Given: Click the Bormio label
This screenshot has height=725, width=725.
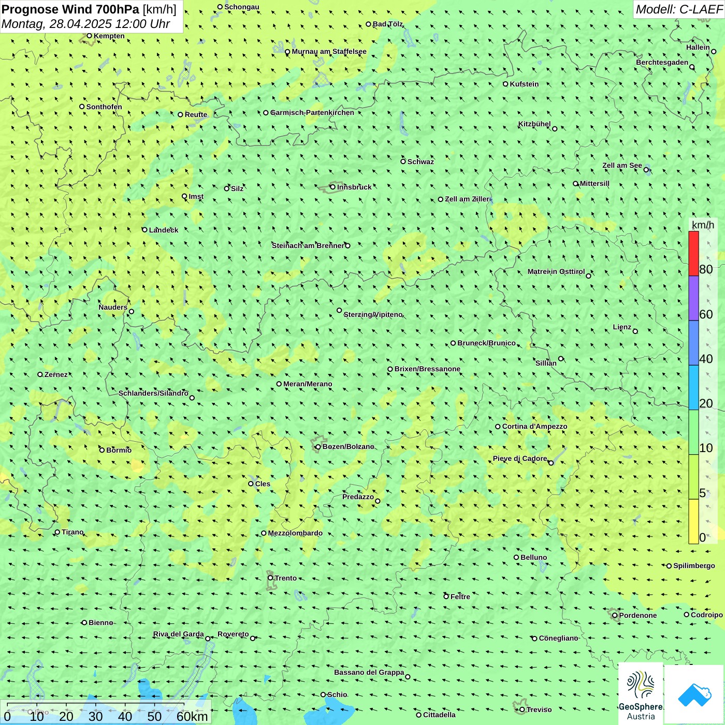Looking at the screenshot, I should click(x=119, y=450).
